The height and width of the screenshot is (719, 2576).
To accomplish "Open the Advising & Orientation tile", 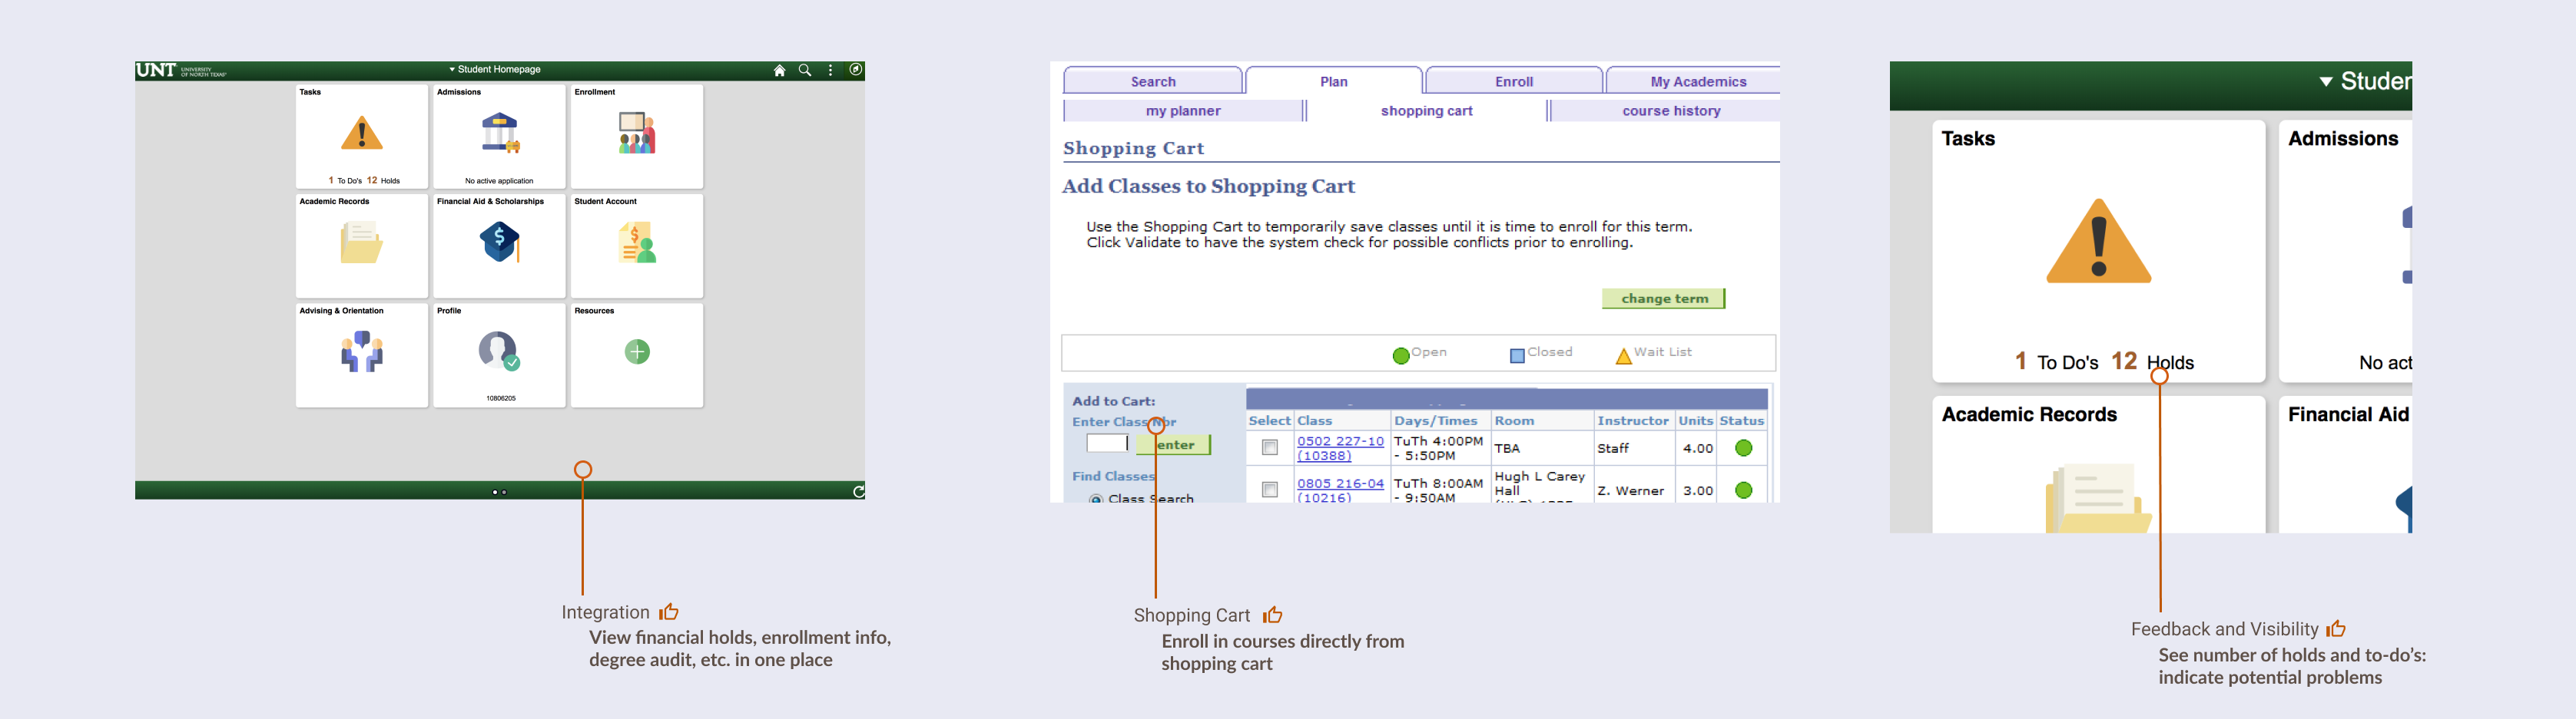I will tap(362, 355).
